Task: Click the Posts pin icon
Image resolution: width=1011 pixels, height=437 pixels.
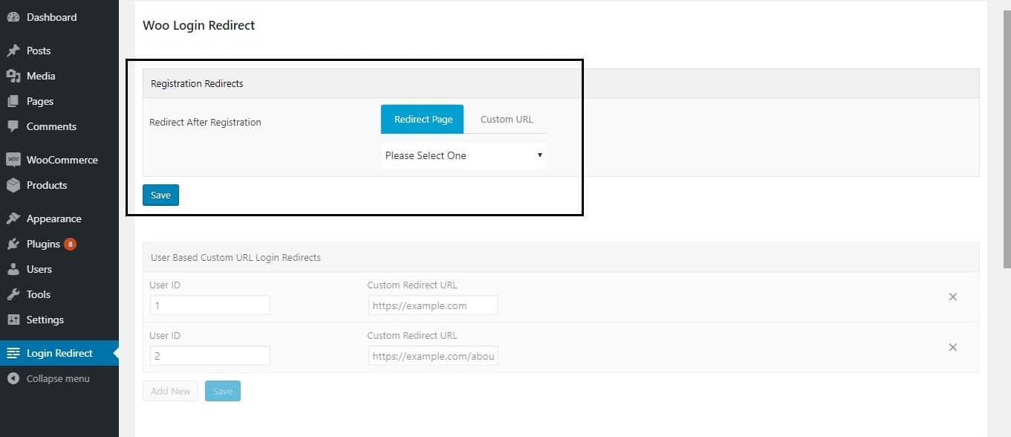Action: pos(13,51)
